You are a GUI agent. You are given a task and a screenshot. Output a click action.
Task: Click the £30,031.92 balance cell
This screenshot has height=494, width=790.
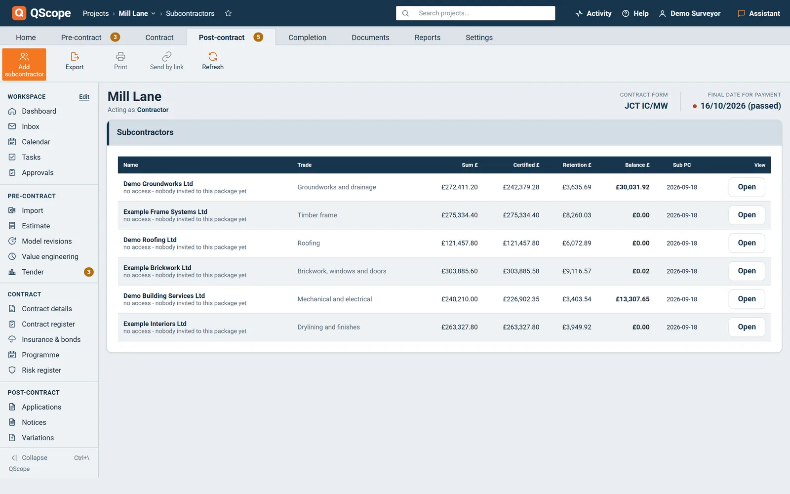(632, 187)
